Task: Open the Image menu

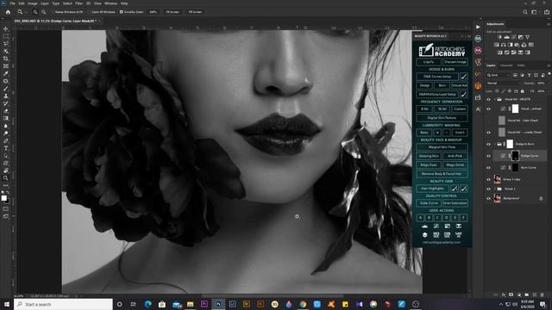Action: [x=33, y=3]
